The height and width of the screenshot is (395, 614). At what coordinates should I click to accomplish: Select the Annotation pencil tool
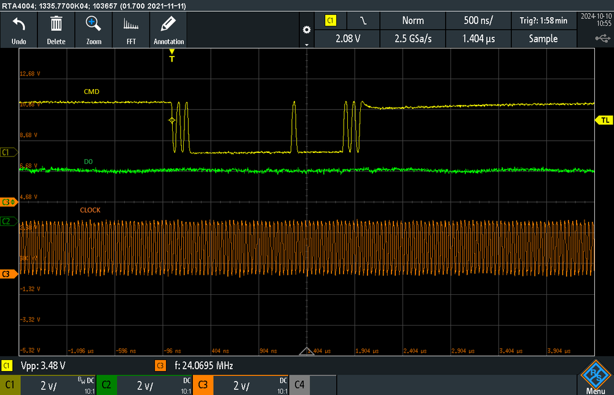coord(168,29)
